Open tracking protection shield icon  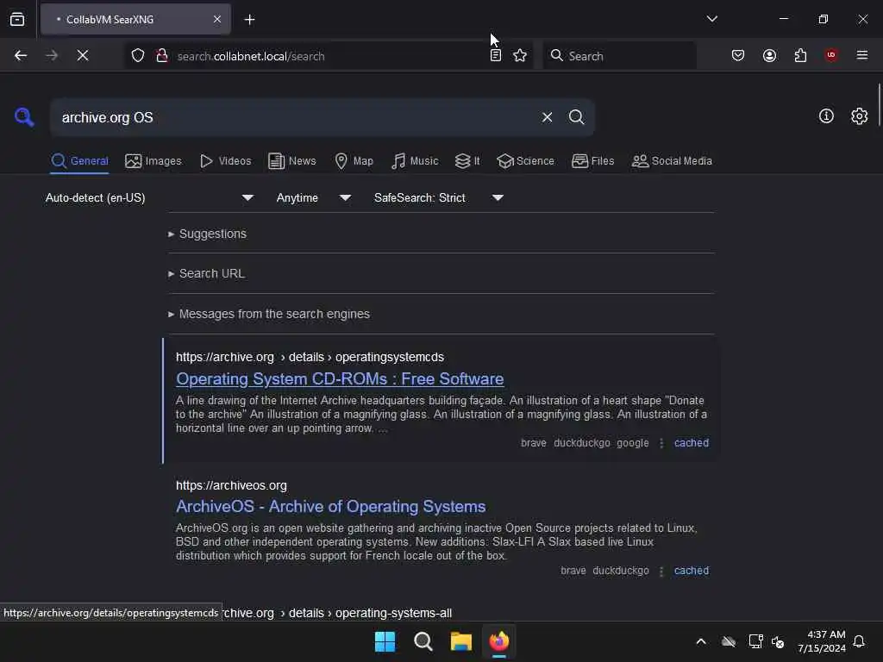pos(138,55)
